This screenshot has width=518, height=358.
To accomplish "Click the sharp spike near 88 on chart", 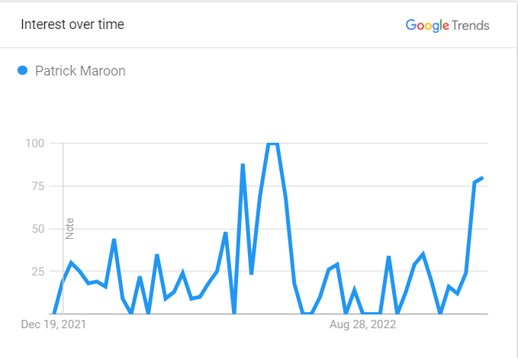I will (x=243, y=164).
